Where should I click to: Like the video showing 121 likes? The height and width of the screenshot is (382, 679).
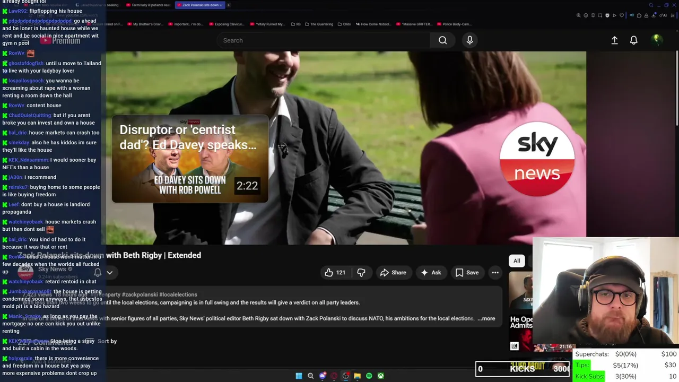click(335, 272)
